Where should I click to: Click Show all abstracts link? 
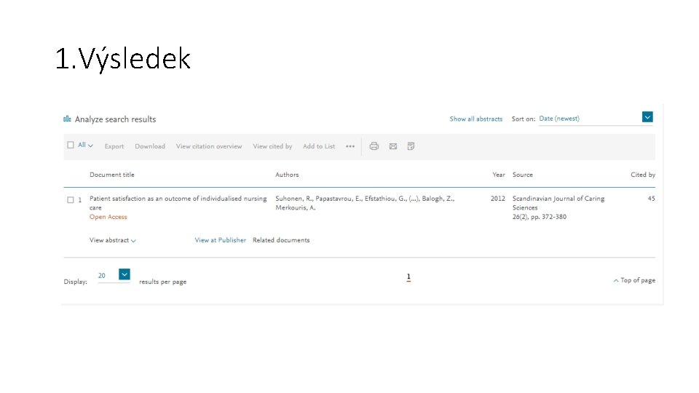475,119
